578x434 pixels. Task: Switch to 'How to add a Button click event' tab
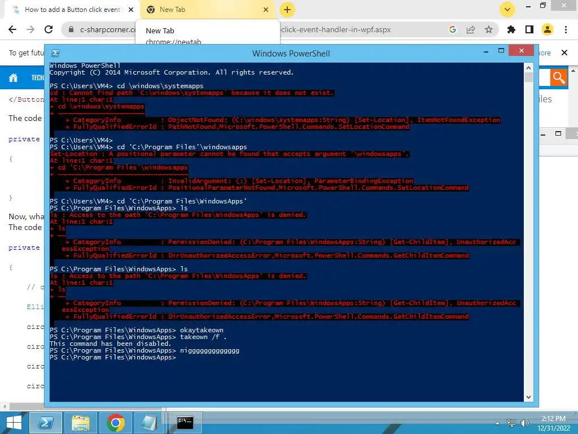(72, 10)
